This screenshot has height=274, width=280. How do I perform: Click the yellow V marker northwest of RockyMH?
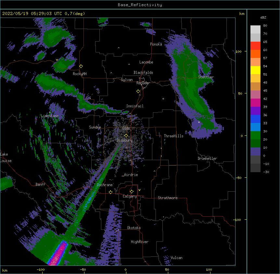[x=57, y=60]
